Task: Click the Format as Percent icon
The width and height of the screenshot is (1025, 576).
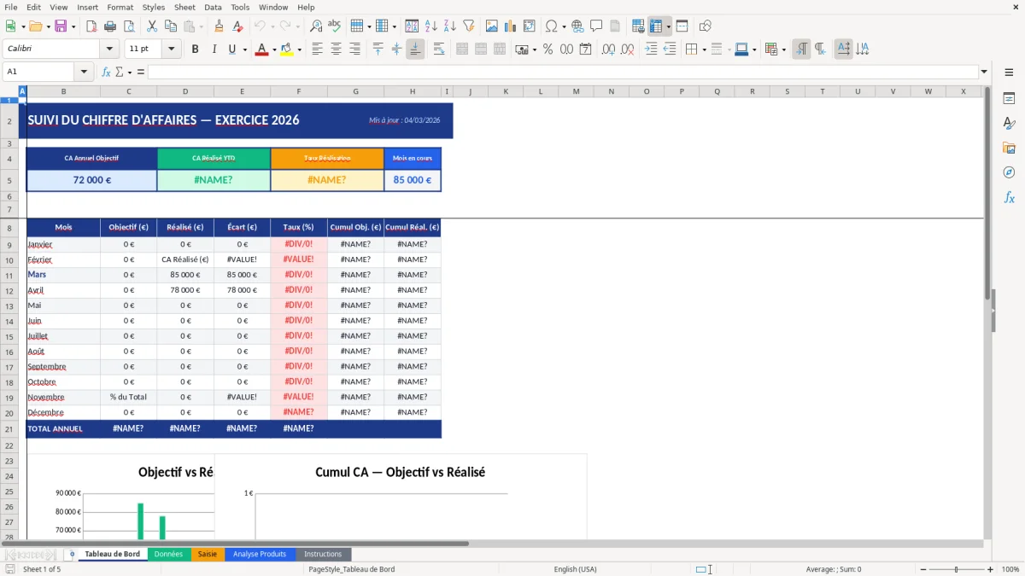Action: click(548, 49)
